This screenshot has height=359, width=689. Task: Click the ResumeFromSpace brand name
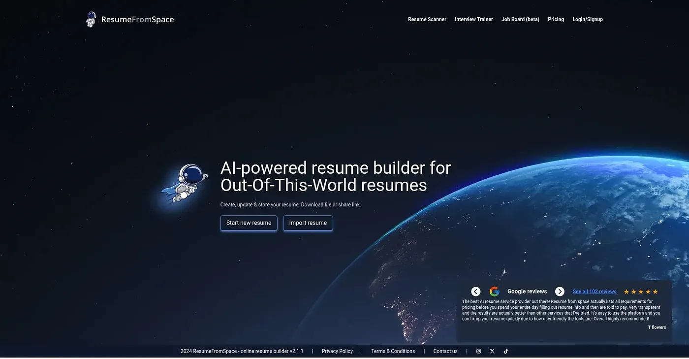click(x=137, y=20)
